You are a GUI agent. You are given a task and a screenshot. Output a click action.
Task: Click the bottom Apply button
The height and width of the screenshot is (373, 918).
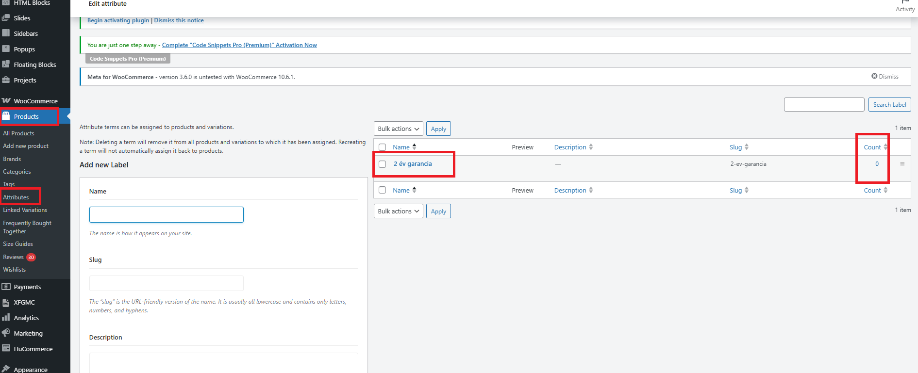[438, 211]
